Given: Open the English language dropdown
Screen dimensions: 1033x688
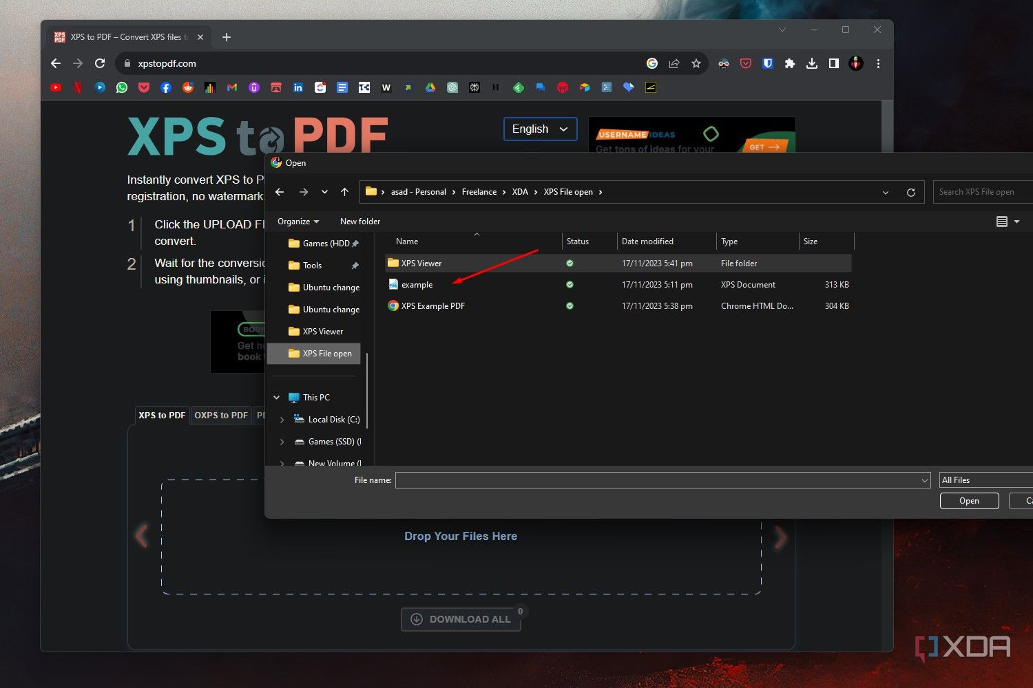Looking at the screenshot, I should (x=540, y=129).
